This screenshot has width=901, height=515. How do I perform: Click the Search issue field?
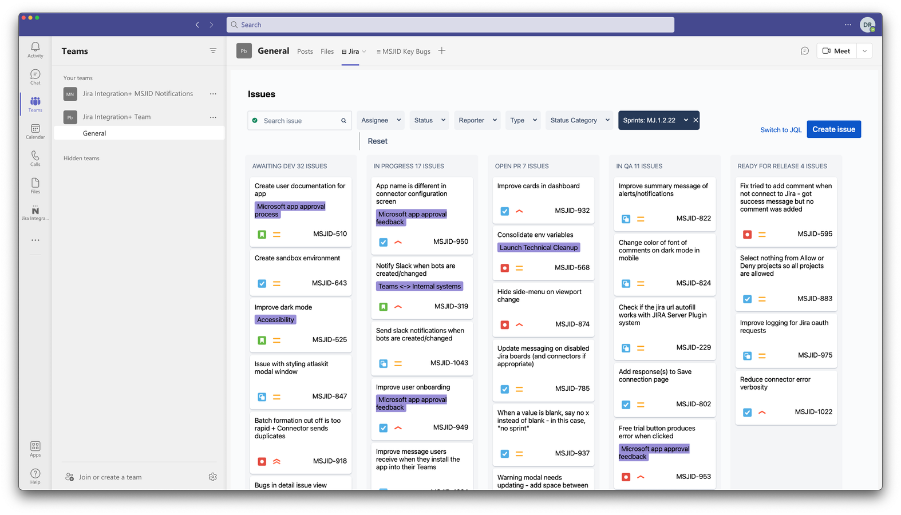[x=299, y=121]
